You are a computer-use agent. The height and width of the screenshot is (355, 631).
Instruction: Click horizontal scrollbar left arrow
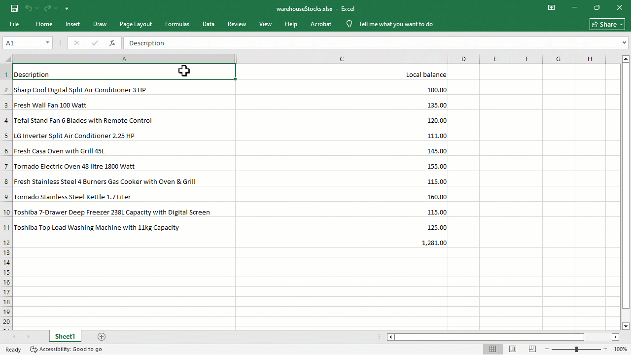pyautogui.click(x=390, y=337)
